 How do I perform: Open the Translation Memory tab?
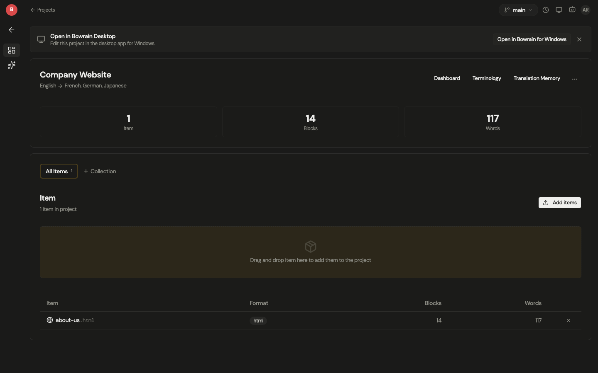(x=537, y=78)
